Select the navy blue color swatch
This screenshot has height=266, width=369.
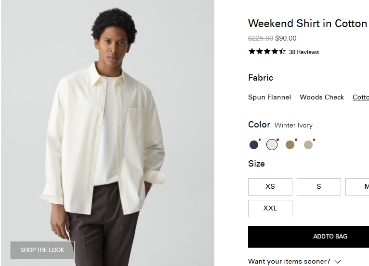254,145
